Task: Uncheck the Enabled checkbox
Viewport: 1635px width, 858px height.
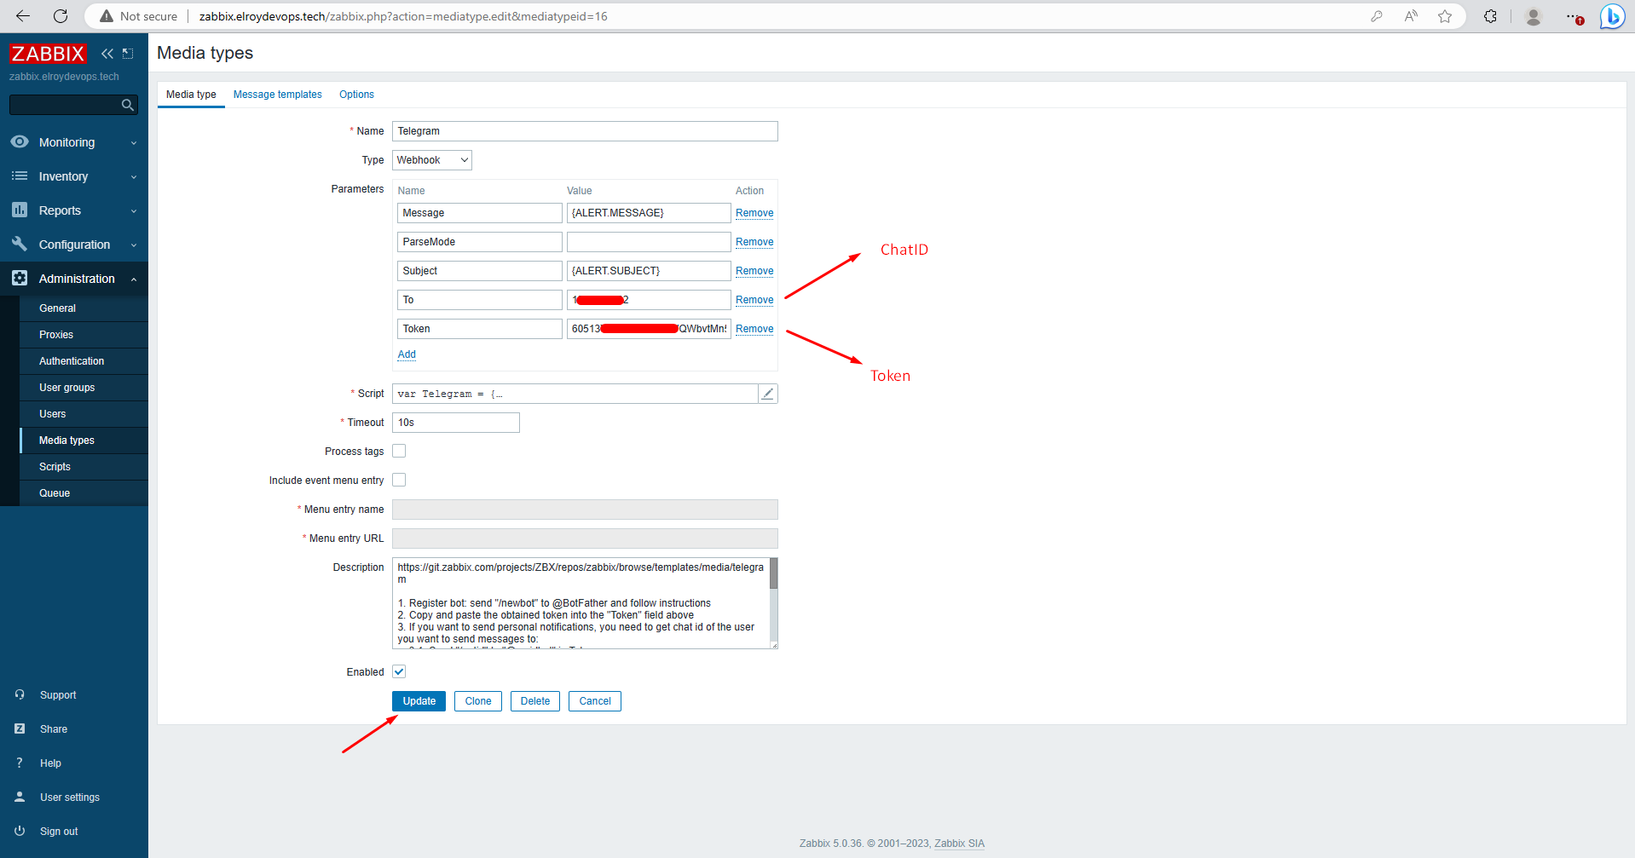Action: (399, 671)
